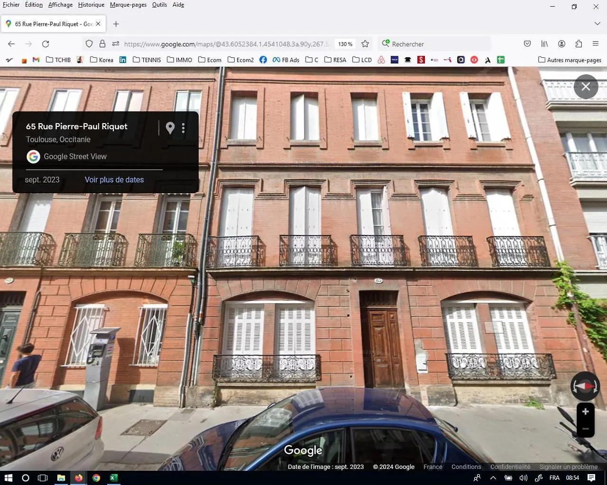Open the three-dot options menu in address card
This screenshot has height=485, width=607.
[x=183, y=128]
